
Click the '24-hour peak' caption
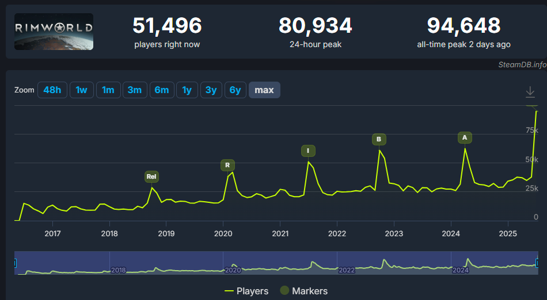[x=316, y=45]
